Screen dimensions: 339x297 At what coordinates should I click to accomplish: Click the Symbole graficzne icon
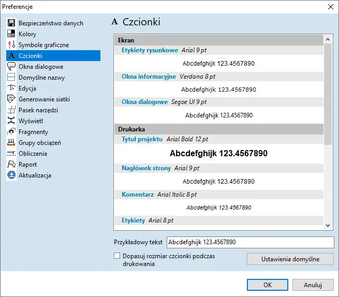[x=11, y=45]
